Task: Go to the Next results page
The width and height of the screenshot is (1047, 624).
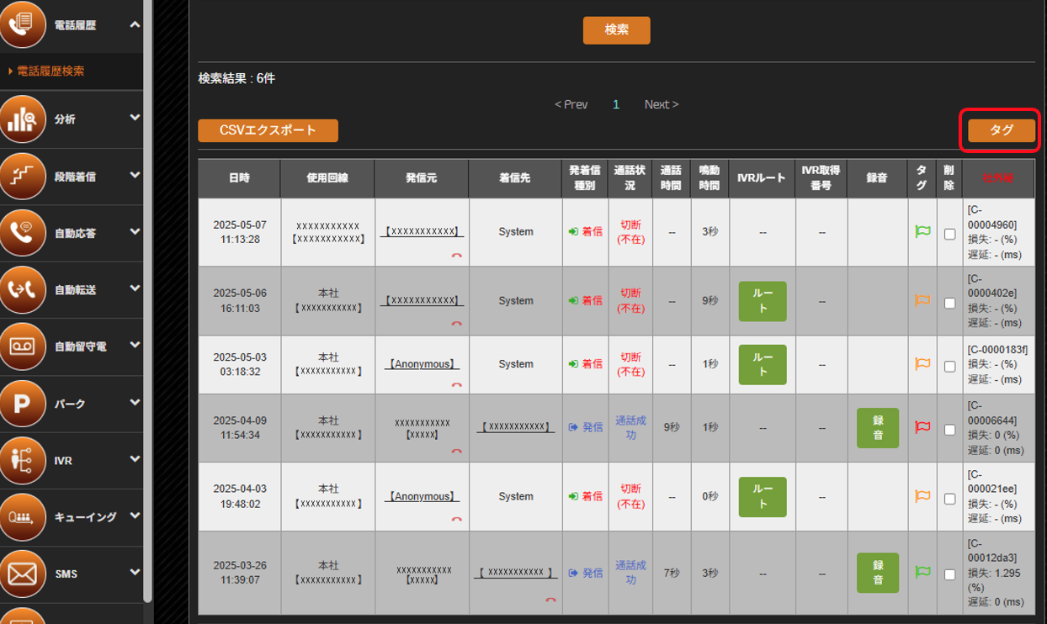Action: tap(662, 104)
